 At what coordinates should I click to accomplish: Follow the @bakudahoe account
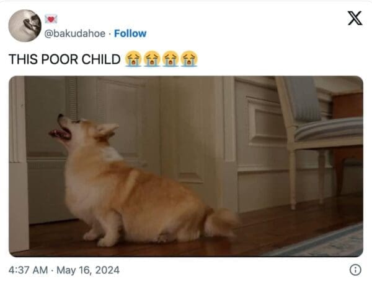coord(130,33)
